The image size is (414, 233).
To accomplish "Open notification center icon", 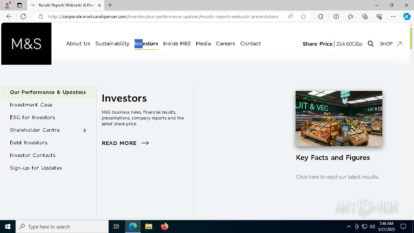I will tap(403, 227).
